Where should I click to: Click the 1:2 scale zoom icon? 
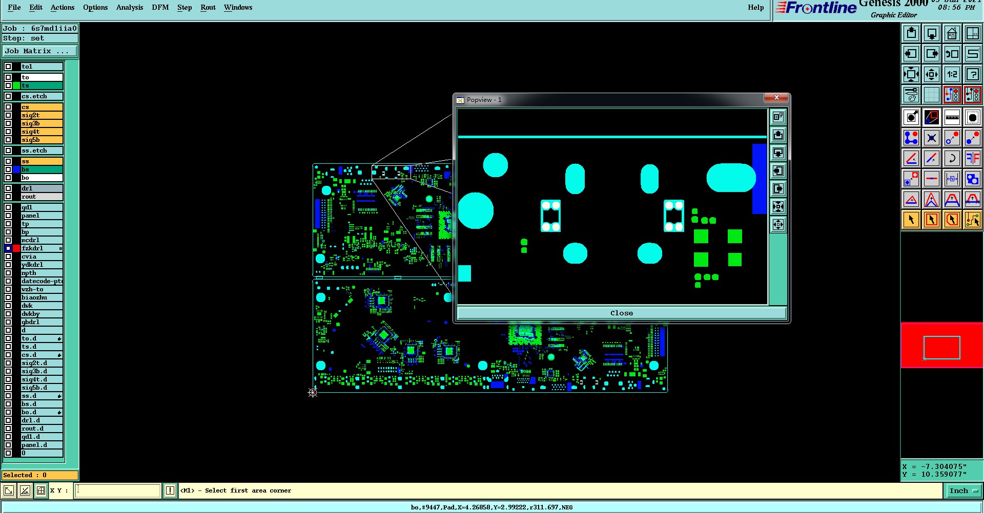coord(952,74)
